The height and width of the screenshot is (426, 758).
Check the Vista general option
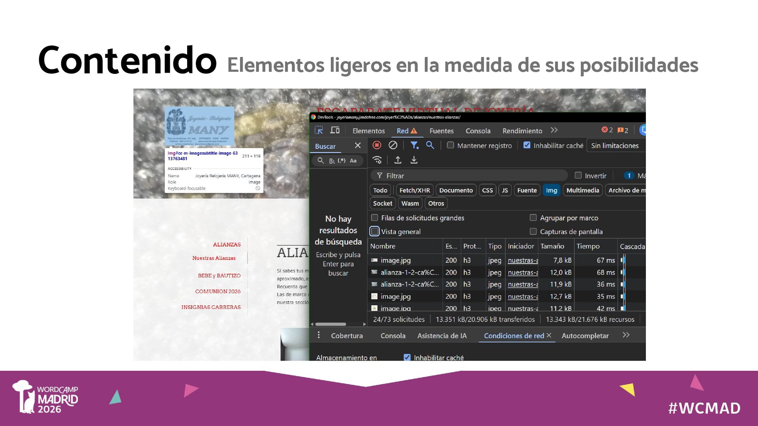[x=375, y=232]
